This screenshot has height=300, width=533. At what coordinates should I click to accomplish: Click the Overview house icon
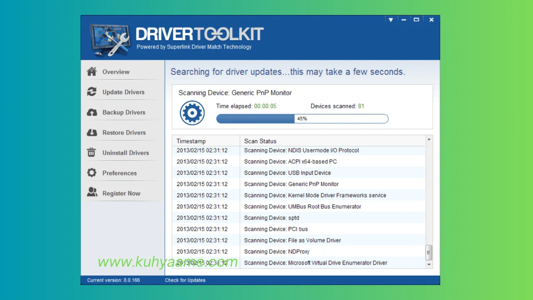tap(92, 71)
